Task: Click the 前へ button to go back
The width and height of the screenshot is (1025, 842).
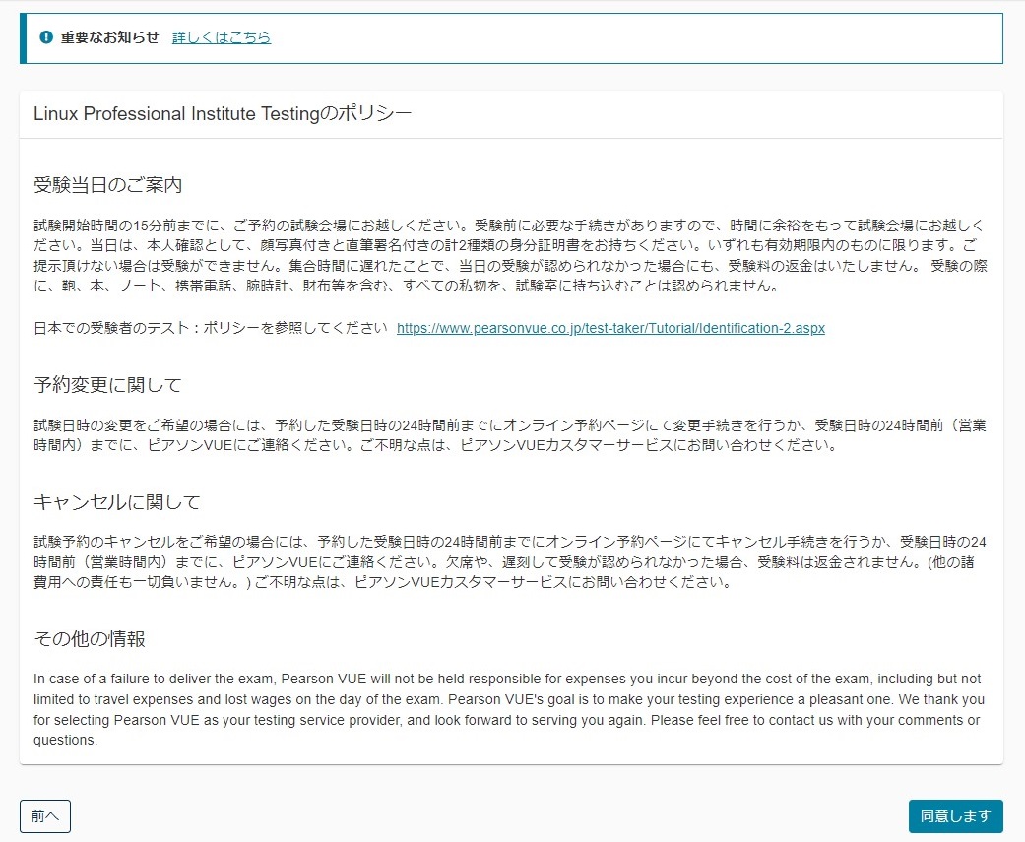Action: (43, 815)
